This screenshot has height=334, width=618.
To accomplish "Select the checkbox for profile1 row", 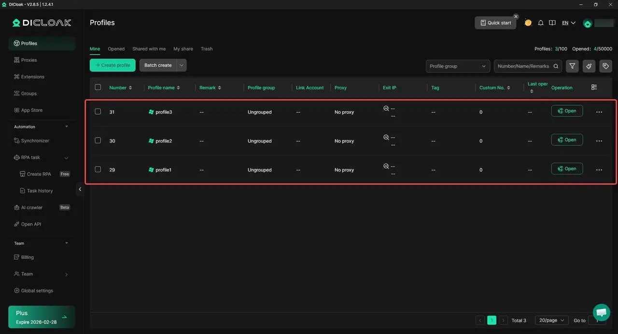I will tap(98, 169).
